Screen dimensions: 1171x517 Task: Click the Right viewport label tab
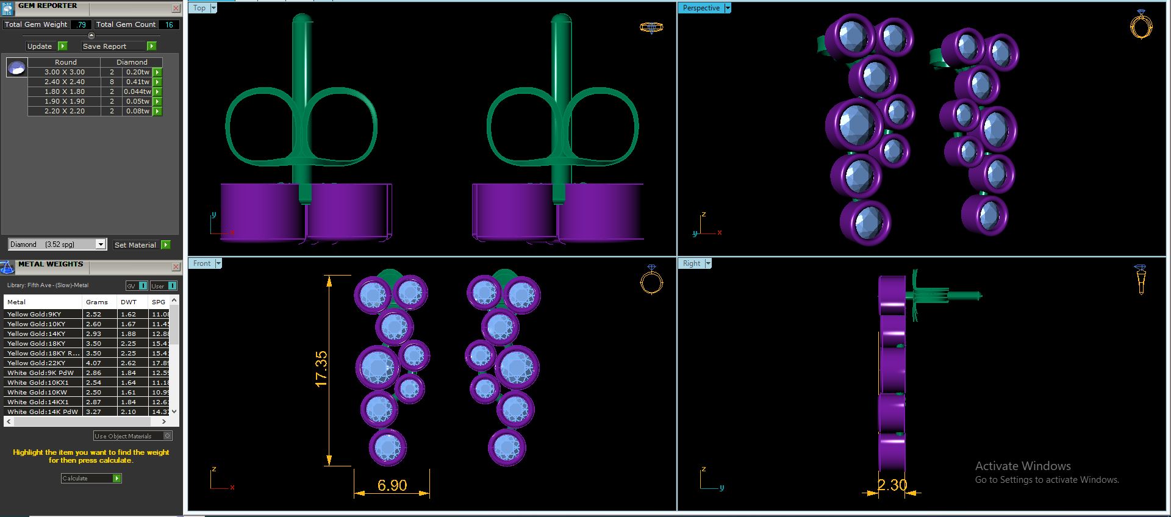(x=692, y=263)
